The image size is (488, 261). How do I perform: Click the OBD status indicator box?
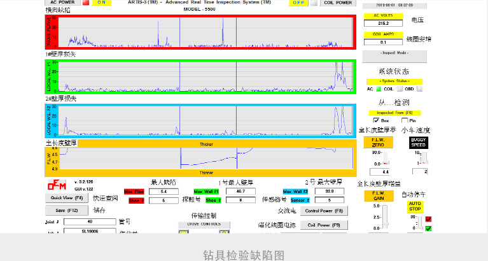(419, 90)
